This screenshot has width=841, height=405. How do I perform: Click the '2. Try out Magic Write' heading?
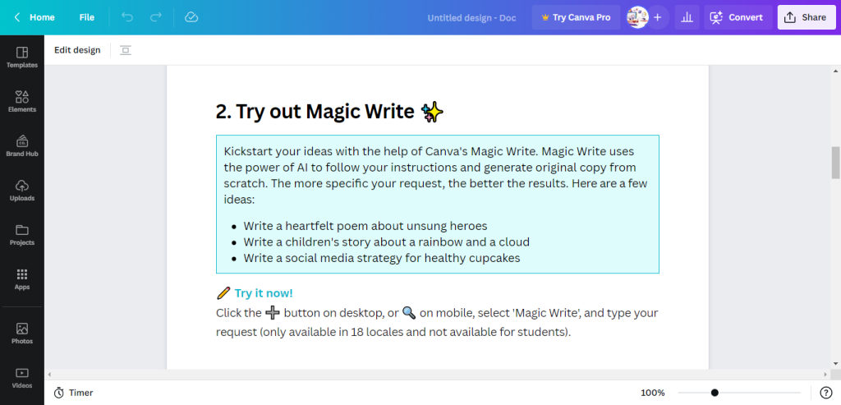(315, 112)
